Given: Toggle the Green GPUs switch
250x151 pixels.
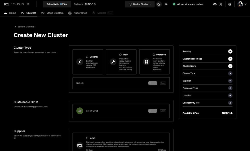Looking at the screenshot, I should tap(152, 111).
